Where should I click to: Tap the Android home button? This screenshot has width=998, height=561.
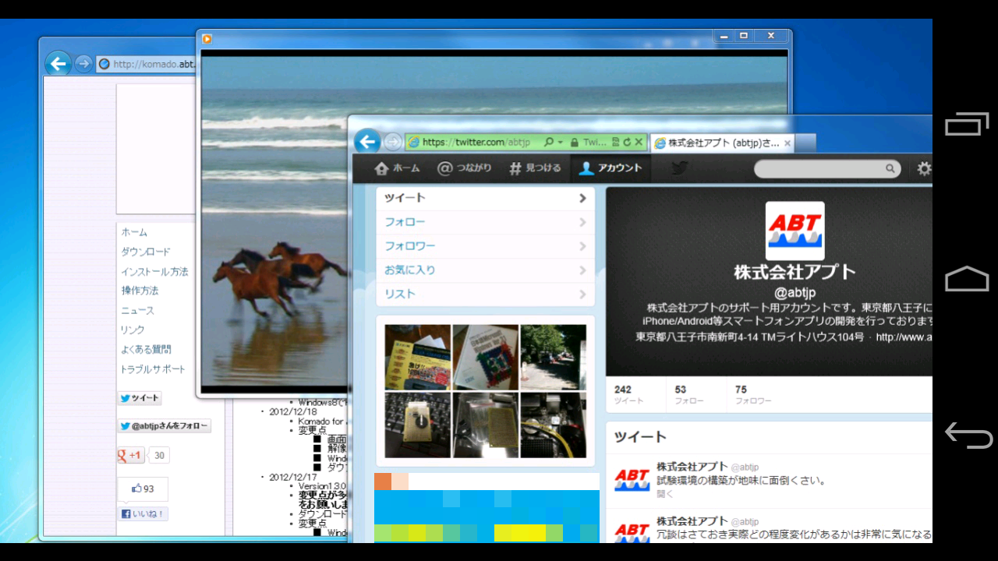[967, 279]
